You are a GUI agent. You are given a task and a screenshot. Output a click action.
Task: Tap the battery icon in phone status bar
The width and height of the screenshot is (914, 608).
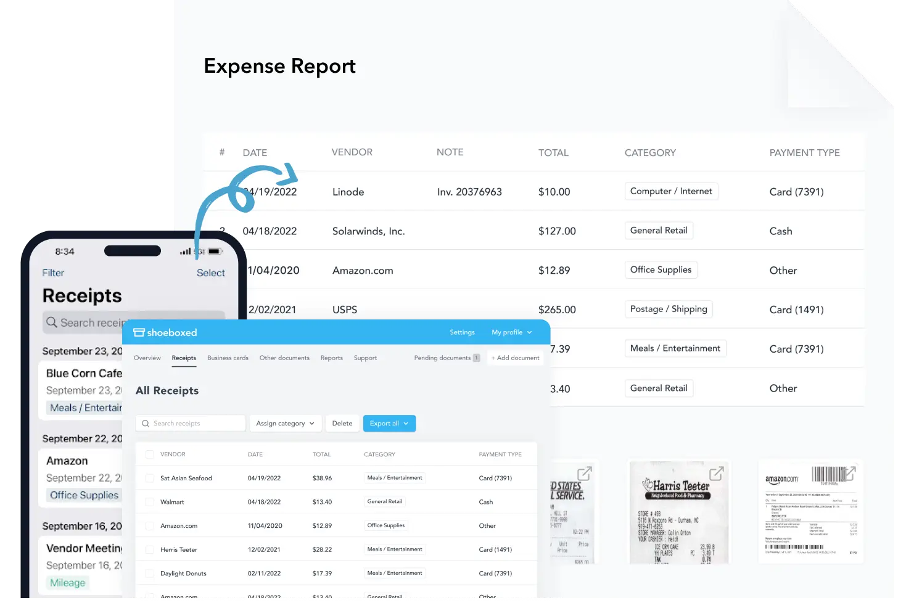tap(215, 252)
